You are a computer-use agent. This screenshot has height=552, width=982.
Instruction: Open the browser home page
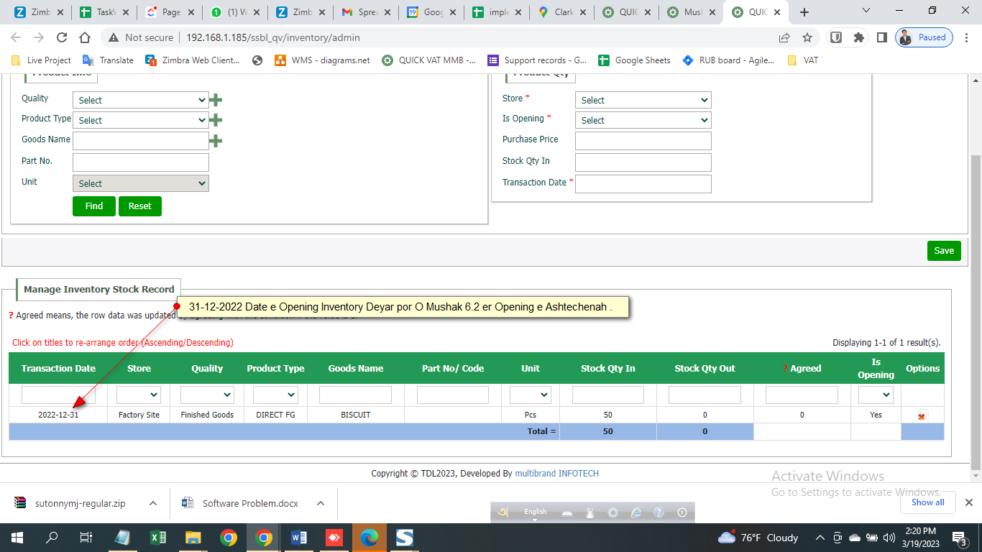tap(85, 37)
